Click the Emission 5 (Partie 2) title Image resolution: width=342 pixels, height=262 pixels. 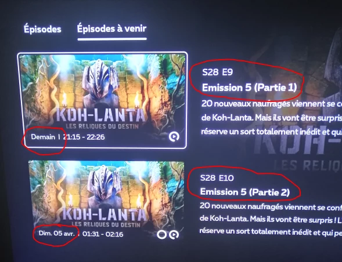coord(244,192)
